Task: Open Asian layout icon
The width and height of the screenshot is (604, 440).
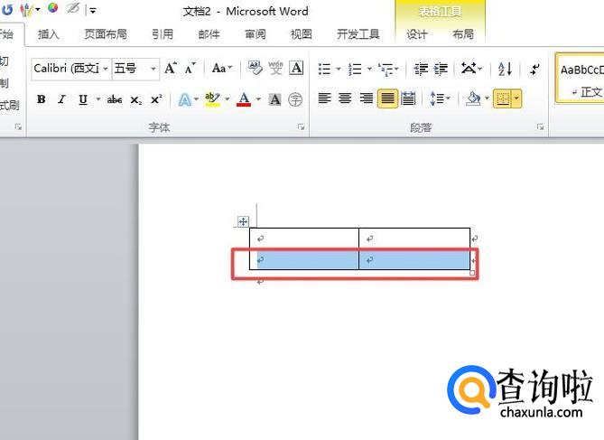Action: click(469, 69)
